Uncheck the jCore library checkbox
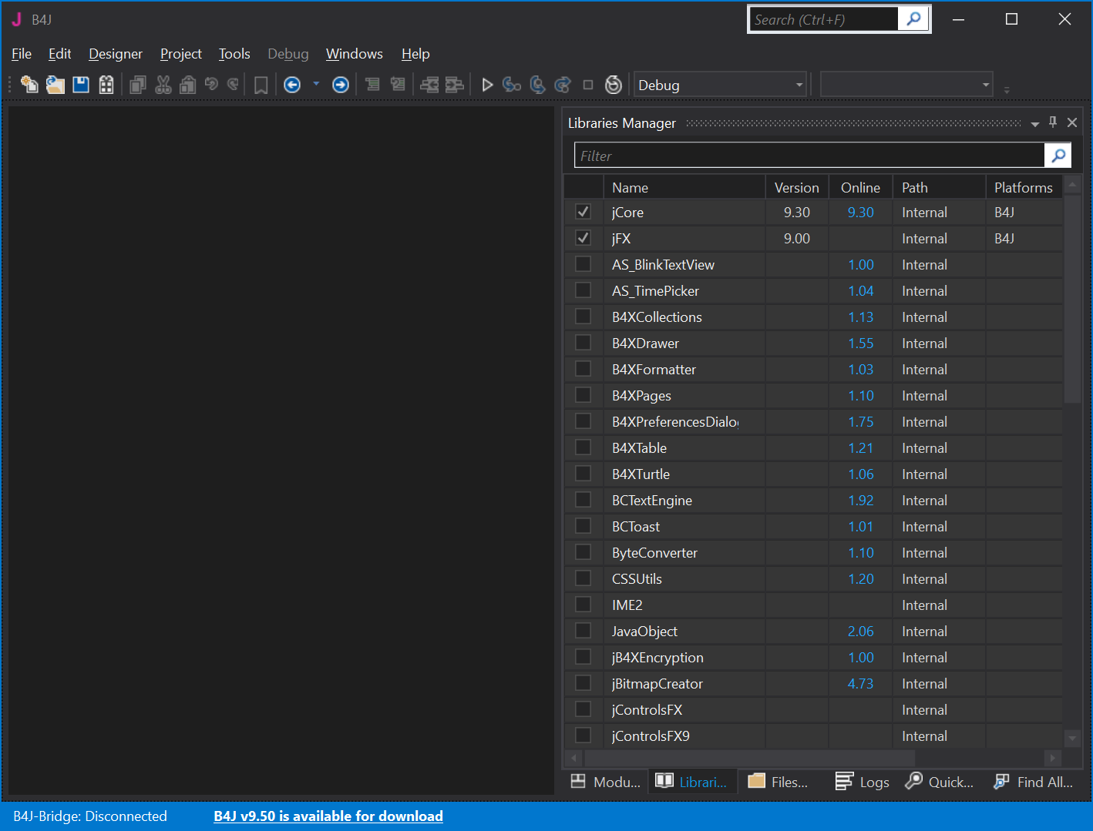This screenshot has height=831, width=1093. 583,212
